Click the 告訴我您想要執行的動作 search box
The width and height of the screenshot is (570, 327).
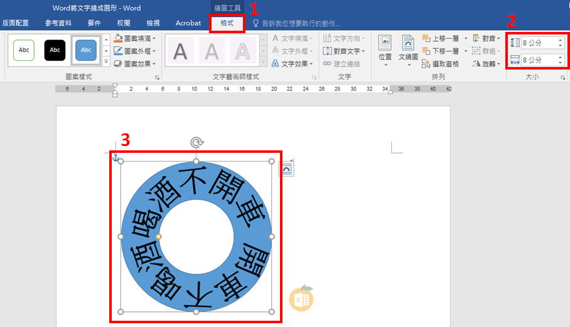[300, 23]
